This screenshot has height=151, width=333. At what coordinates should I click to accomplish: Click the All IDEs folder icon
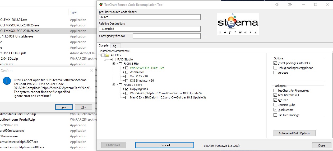click(107, 55)
